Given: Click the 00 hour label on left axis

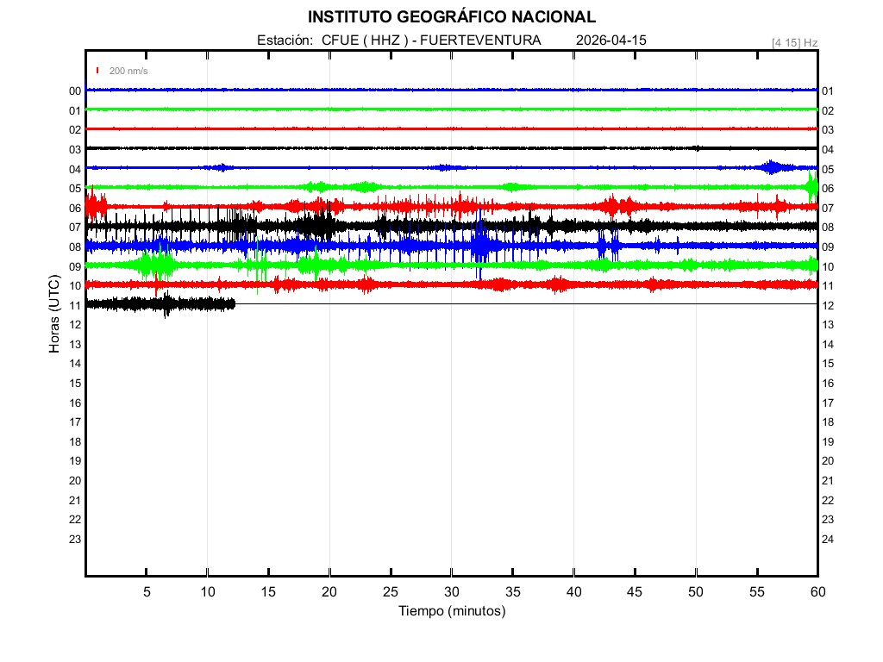Looking at the screenshot, I should pyautogui.click(x=75, y=91).
